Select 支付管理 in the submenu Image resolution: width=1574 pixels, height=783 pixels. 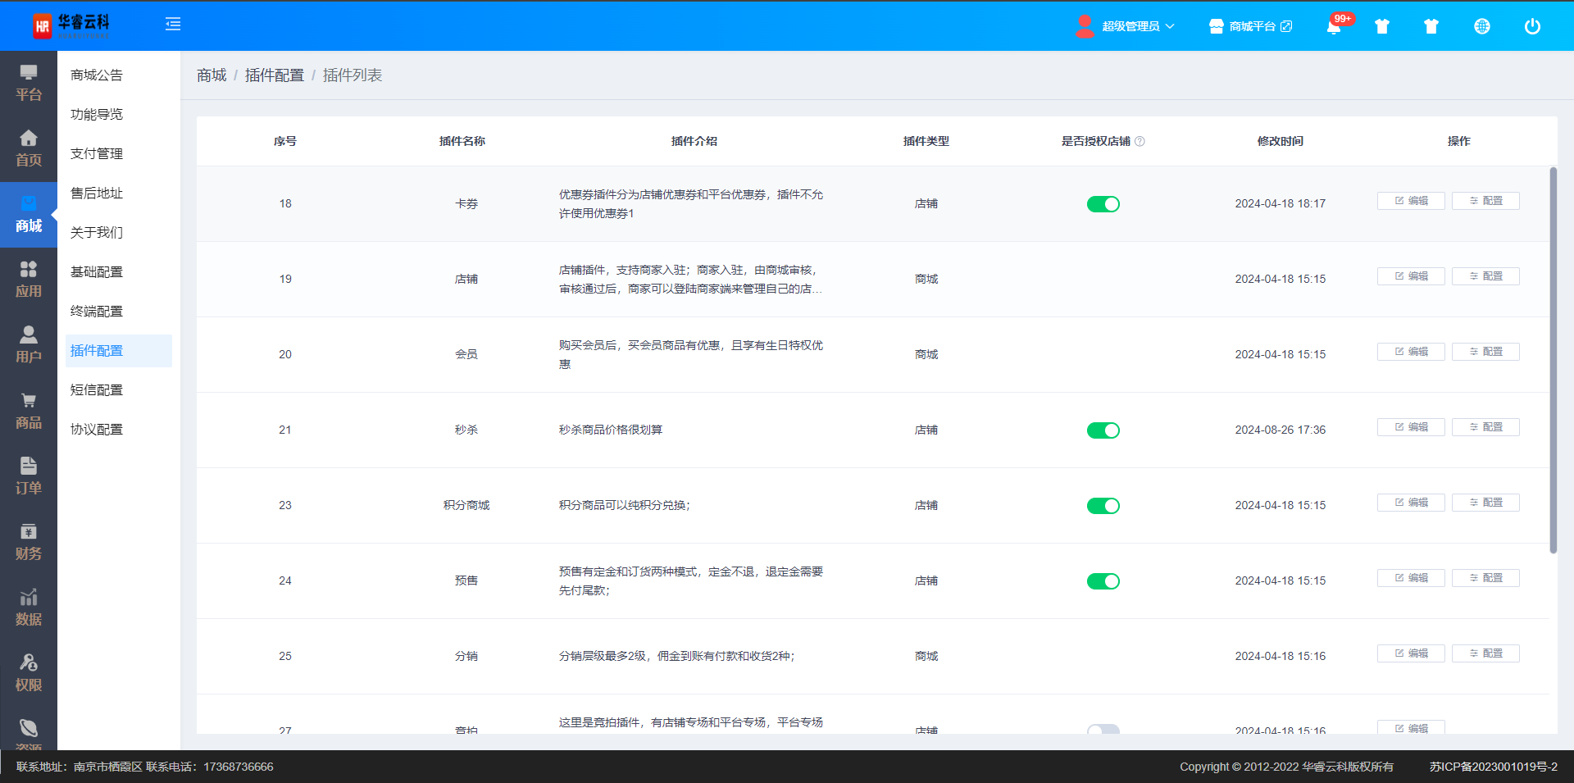pyautogui.click(x=97, y=153)
